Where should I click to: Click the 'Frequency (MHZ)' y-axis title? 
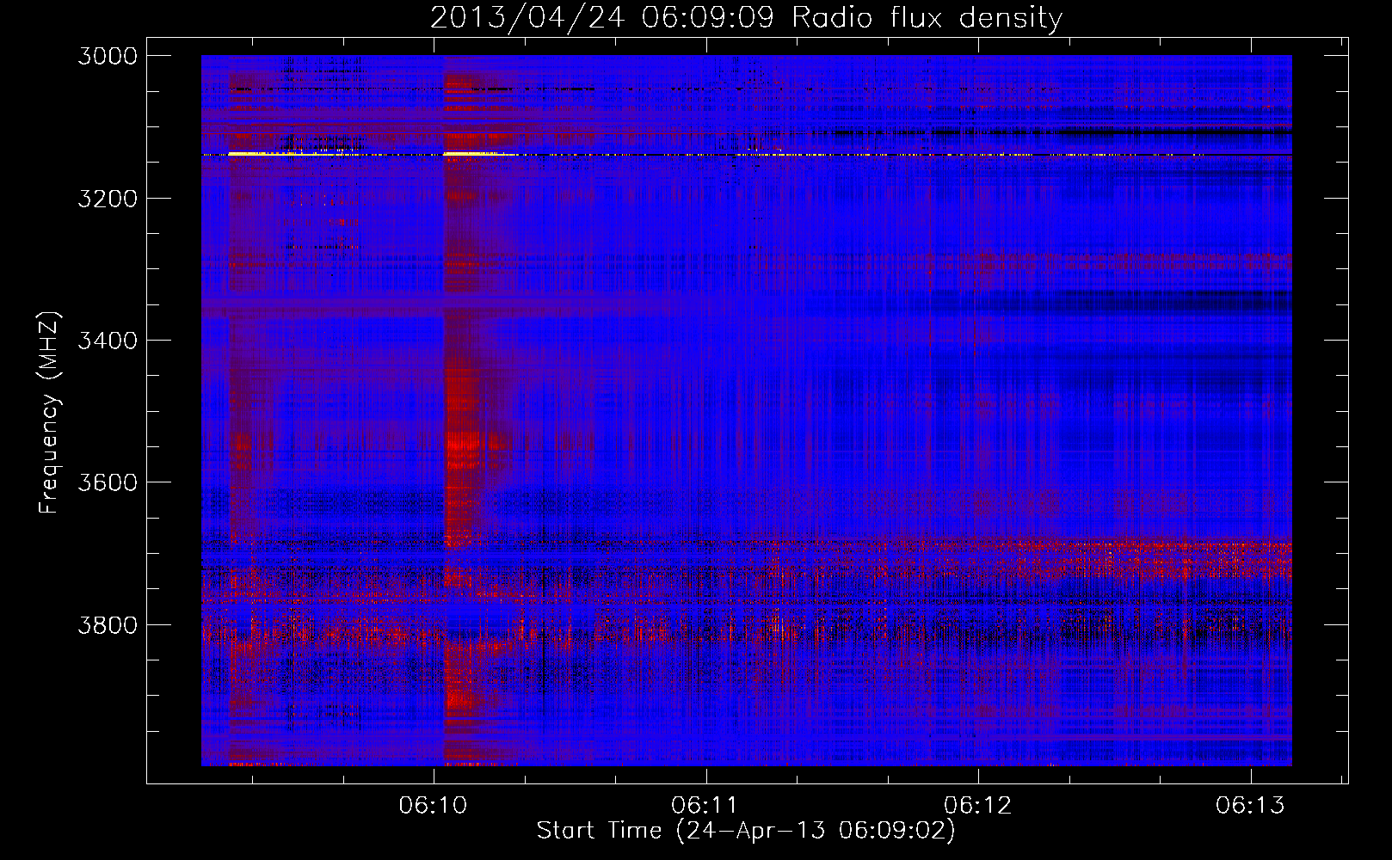click(x=49, y=413)
